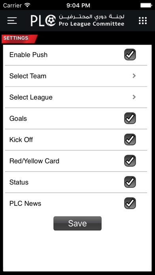
Task: Uncheck the Goals notification checkbox
Action: (130, 118)
